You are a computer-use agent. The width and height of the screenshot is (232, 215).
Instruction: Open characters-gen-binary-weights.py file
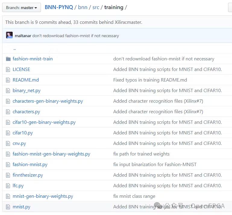48,101
